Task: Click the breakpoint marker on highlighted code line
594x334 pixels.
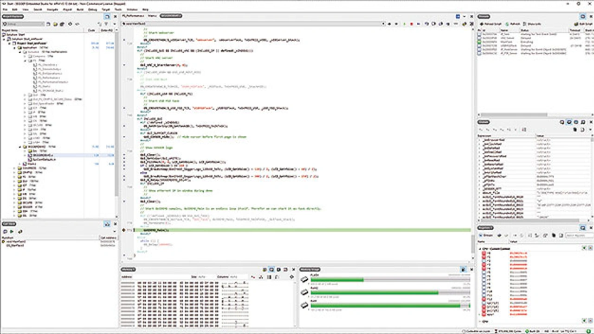Action: tap(124, 230)
